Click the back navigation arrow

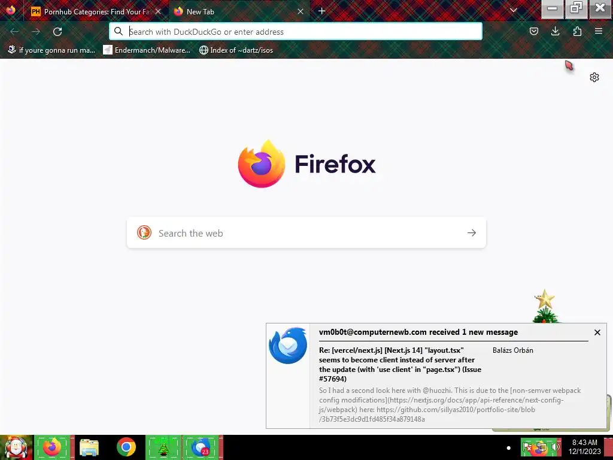pos(14,32)
